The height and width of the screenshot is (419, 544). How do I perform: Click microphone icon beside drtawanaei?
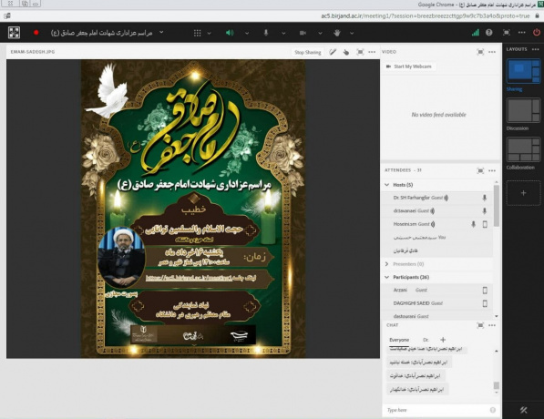485,211
